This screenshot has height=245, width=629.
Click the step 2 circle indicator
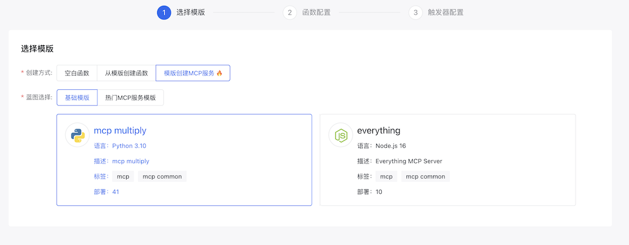[x=290, y=12]
